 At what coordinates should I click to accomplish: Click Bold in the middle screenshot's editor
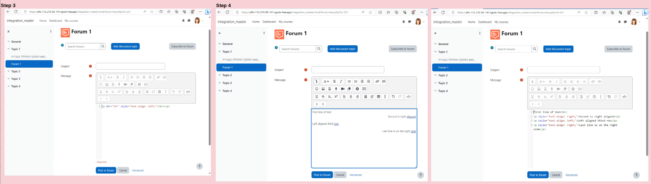click(x=334, y=82)
